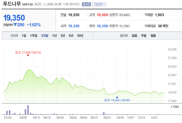This screenshot has height=123, width=182.
Task: Select the 5년 line chart tab
Action: pos(71,36)
